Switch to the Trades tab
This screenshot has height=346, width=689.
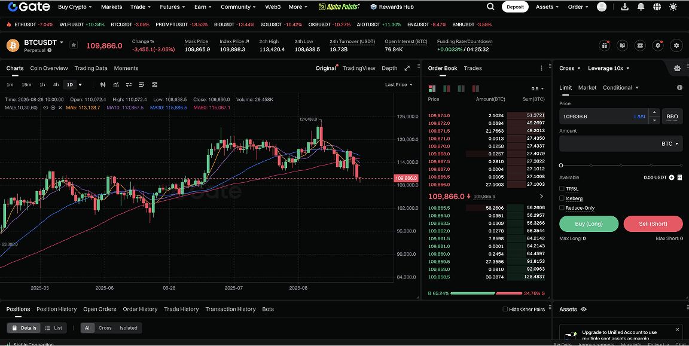473,68
